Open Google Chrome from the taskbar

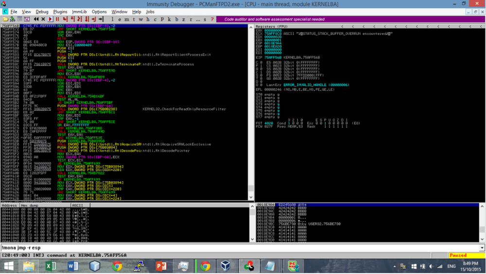click(x=117, y=266)
